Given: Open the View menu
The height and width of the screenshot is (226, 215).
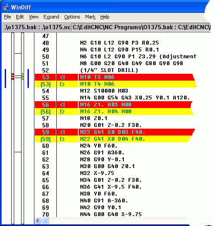Looking at the screenshot, I should click(34, 17).
